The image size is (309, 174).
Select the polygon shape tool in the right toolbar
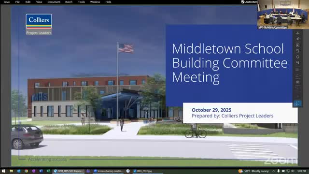297,57
